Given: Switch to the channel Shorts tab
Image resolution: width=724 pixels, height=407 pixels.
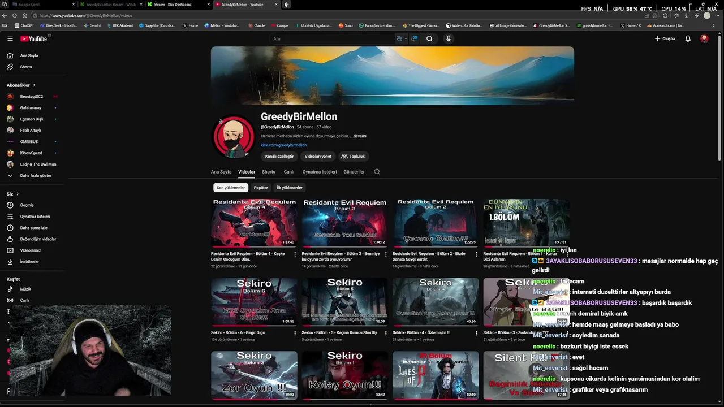Looking at the screenshot, I should (269, 172).
